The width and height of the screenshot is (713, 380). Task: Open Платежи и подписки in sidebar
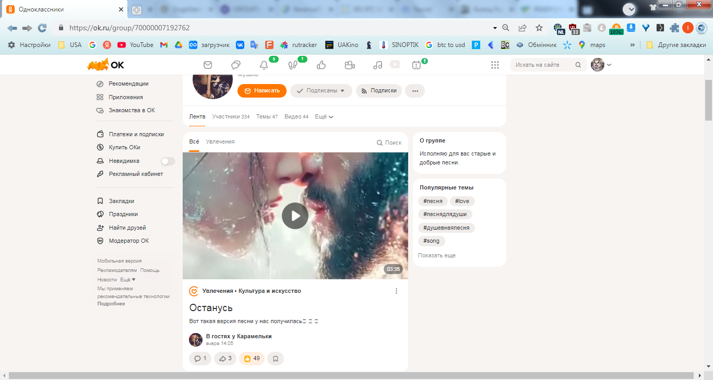pyautogui.click(x=130, y=134)
